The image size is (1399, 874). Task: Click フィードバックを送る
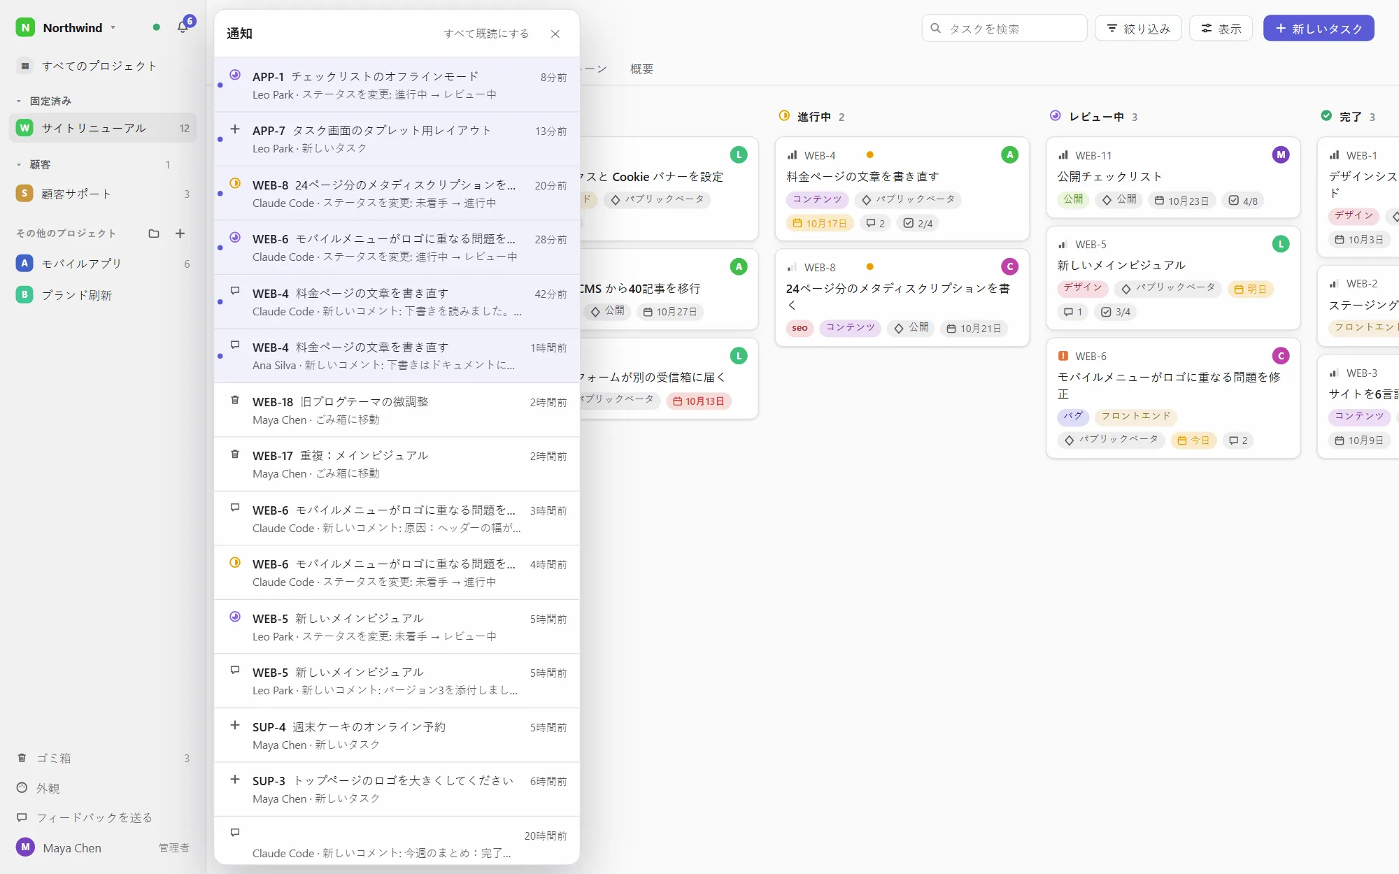pos(103,817)
